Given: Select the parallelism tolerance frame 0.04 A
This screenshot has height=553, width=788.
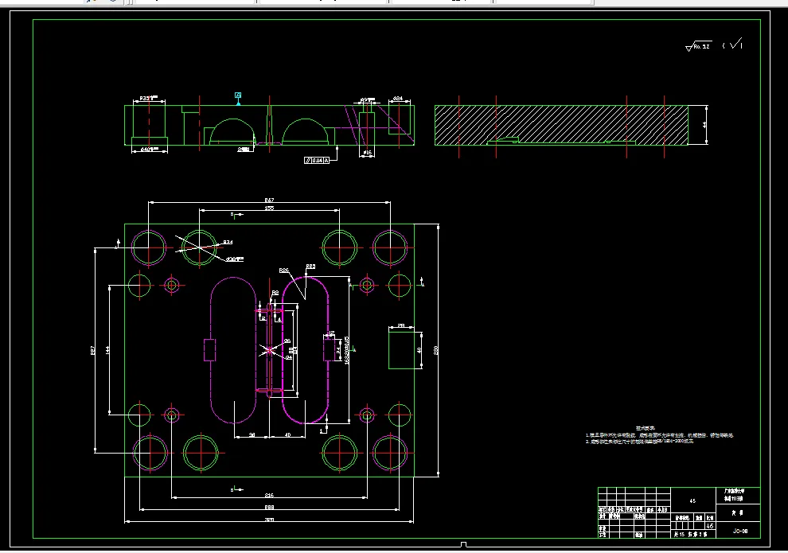Looking at the screenshot, I should (x=317, y=160).
